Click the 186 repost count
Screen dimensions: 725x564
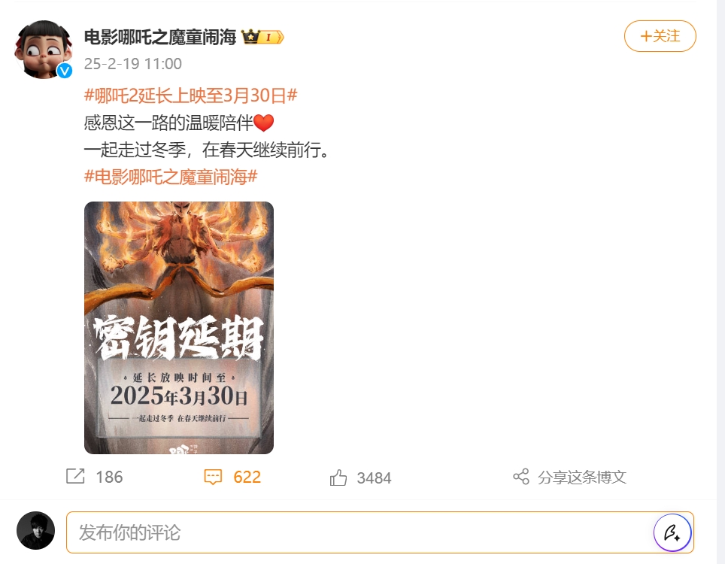coord(109,477)
